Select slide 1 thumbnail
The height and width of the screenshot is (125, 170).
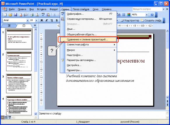point(19,39)
